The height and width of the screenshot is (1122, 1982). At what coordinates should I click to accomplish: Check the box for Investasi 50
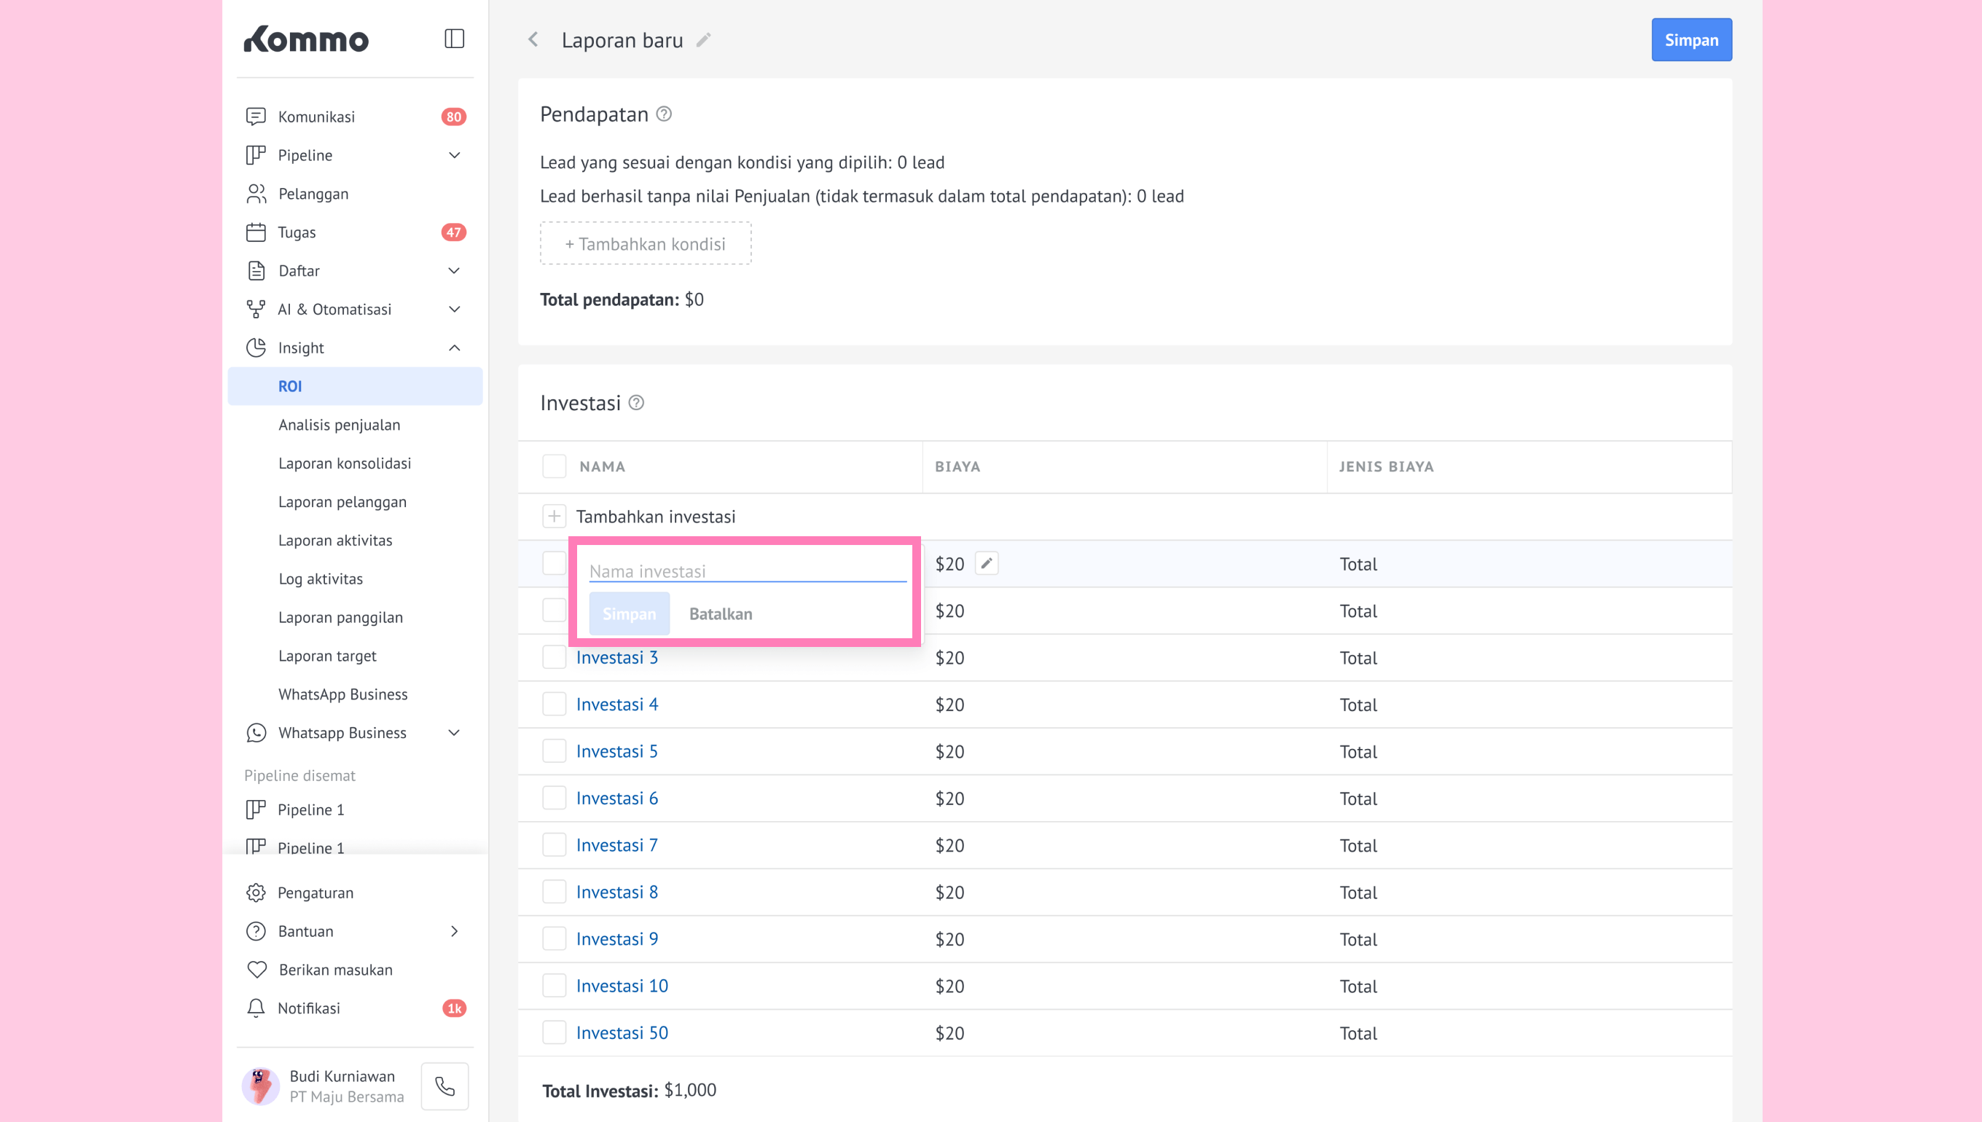[x=554, y=1032]
